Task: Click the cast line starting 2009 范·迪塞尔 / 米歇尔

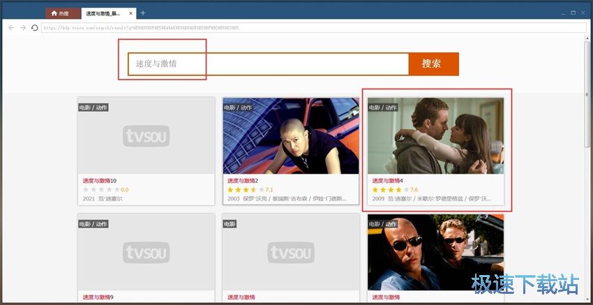Action: coord(432,199)
